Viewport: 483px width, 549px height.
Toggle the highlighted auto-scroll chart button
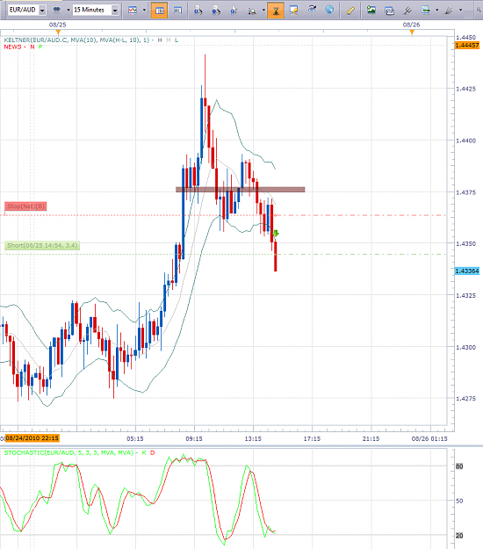click(x=276, y=11)
